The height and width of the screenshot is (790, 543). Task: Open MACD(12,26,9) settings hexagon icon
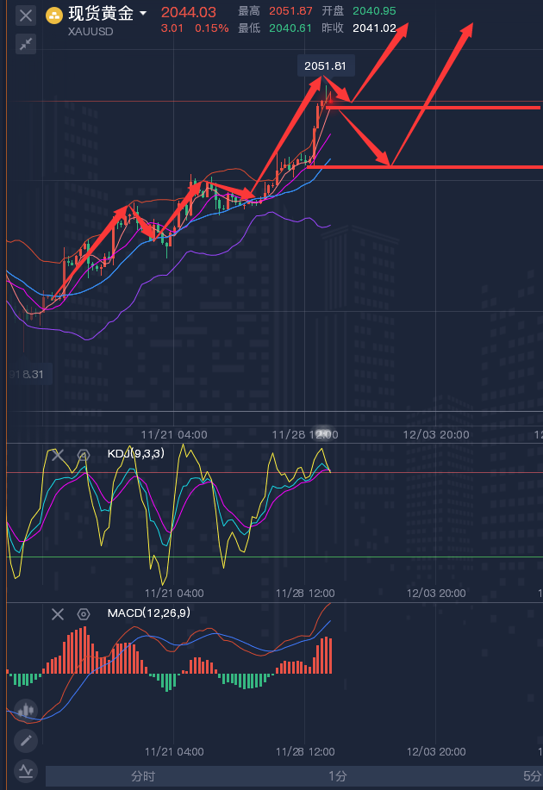[x=84, y=614]
